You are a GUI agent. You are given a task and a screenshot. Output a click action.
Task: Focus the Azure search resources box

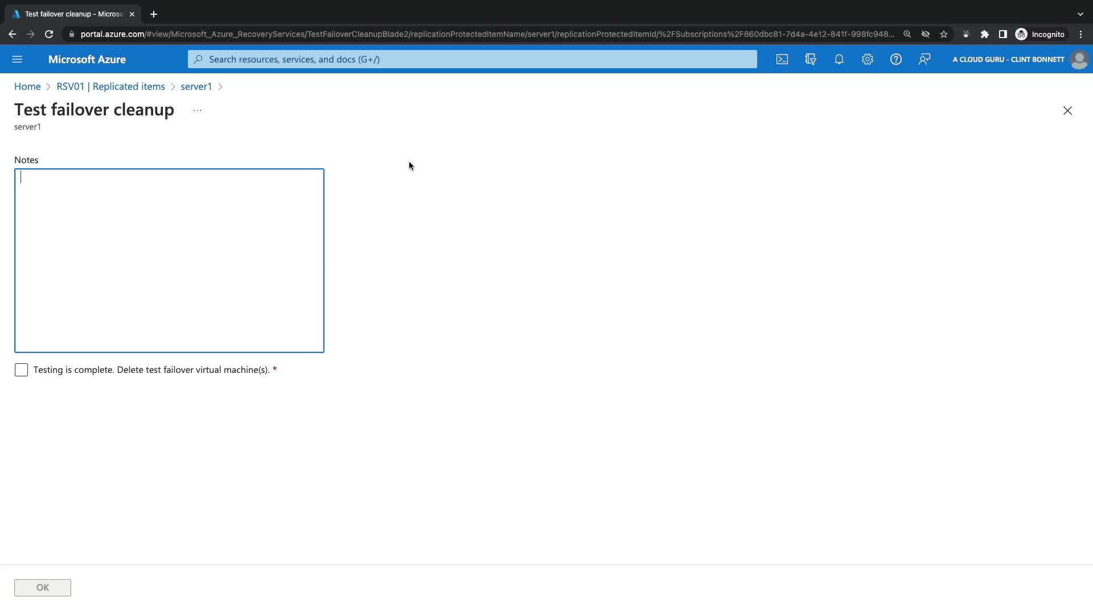472,59
